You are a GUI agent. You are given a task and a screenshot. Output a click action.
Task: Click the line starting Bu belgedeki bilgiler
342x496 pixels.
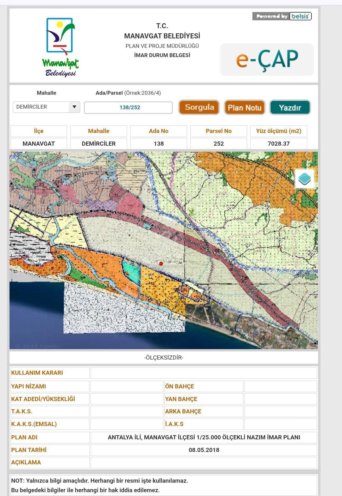point(85,490)
